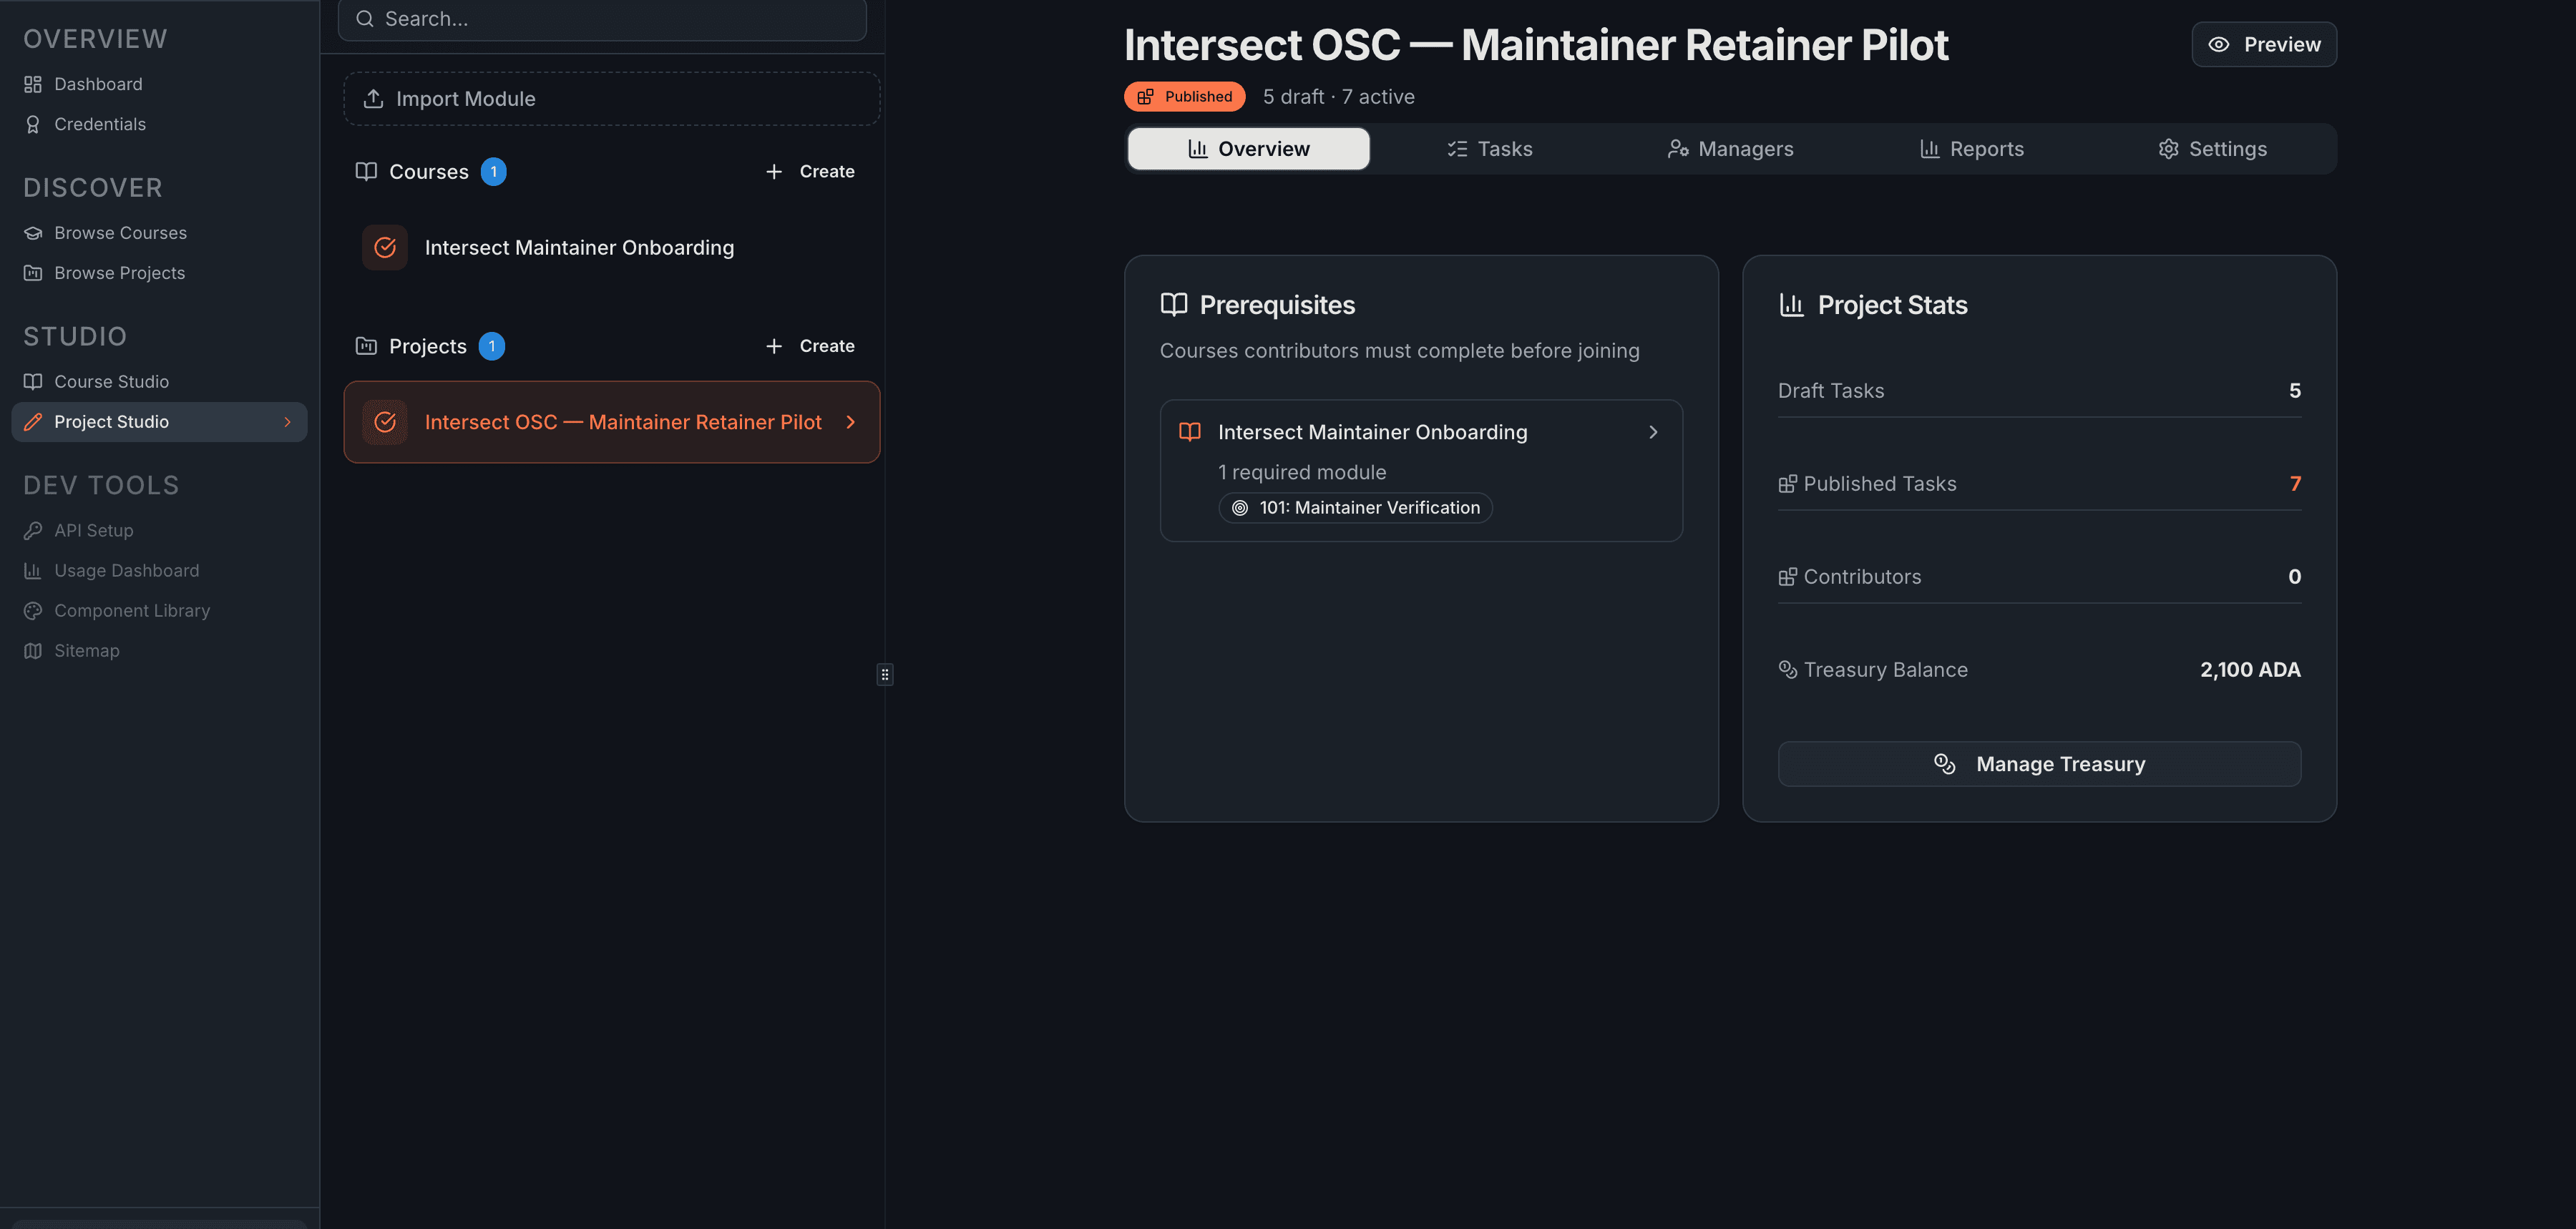Create a new course
Screen dimensions: 2576x1229
click(811, 171)
